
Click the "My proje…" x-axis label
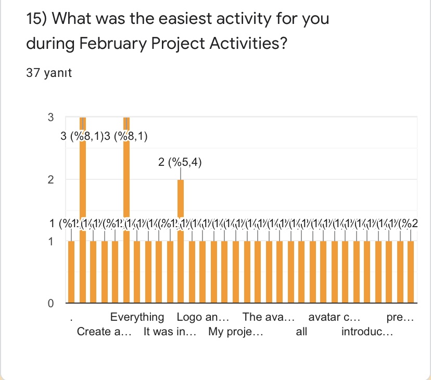coord(236,332)
